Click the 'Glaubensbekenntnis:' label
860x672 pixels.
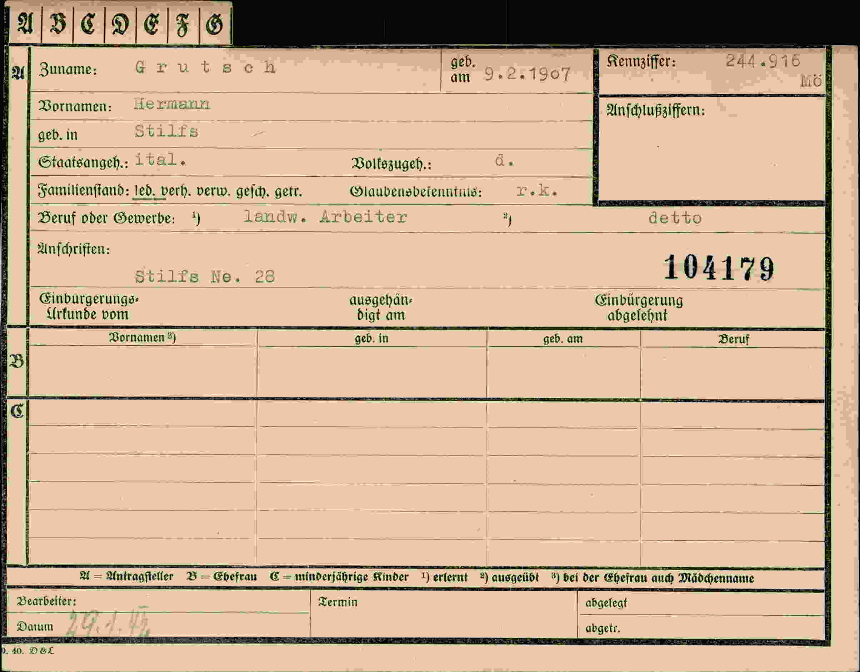pyautogui.click(x=416, y=192)
